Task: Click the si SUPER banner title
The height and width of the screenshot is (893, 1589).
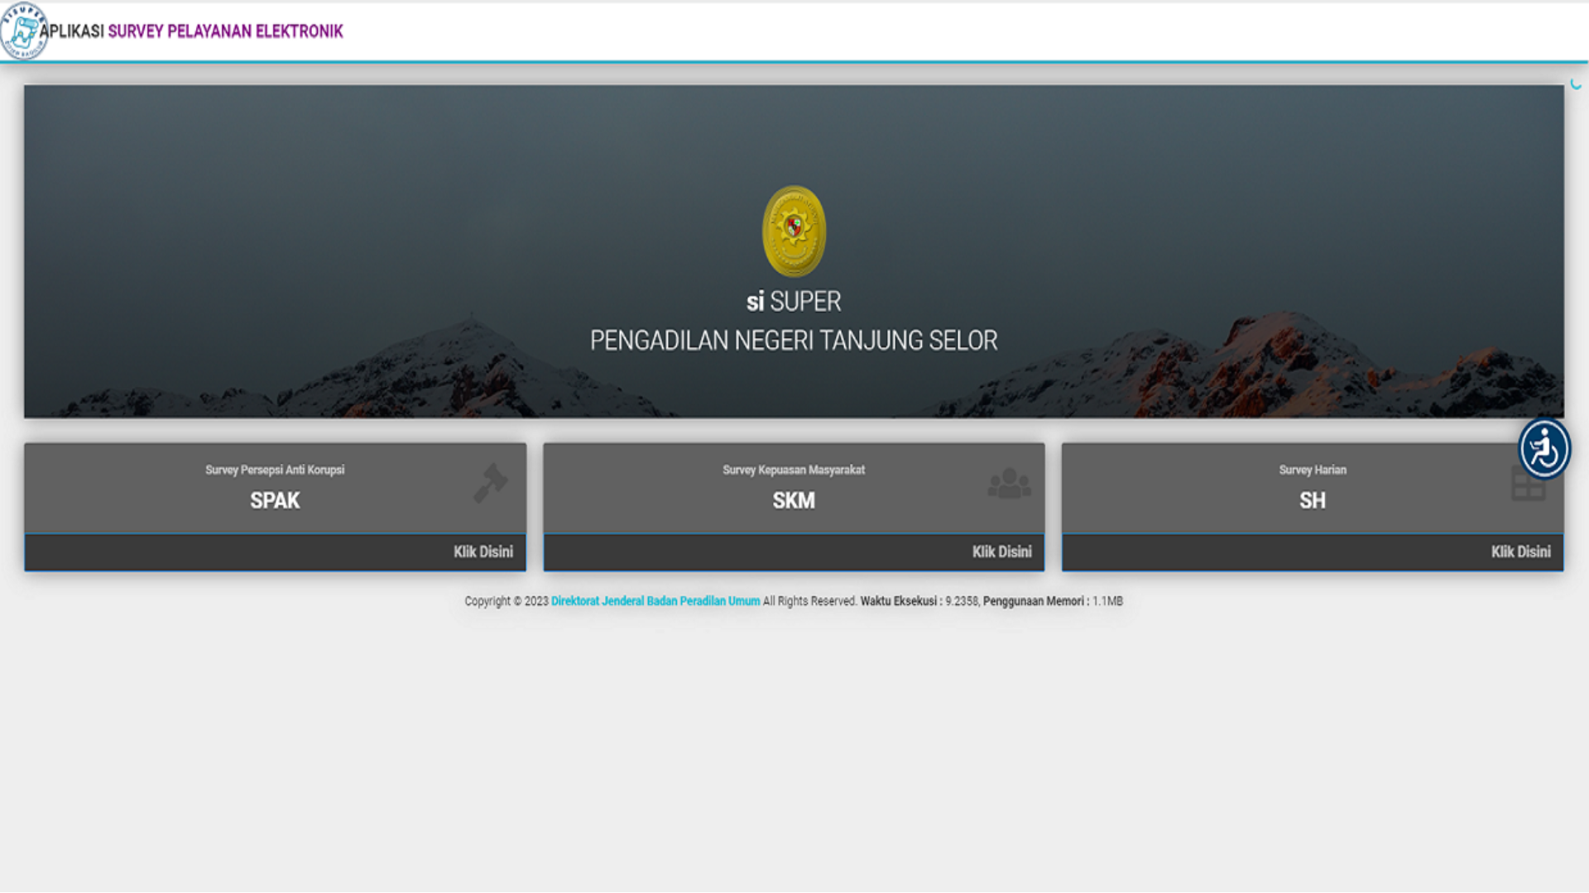Action: [794, 302]
